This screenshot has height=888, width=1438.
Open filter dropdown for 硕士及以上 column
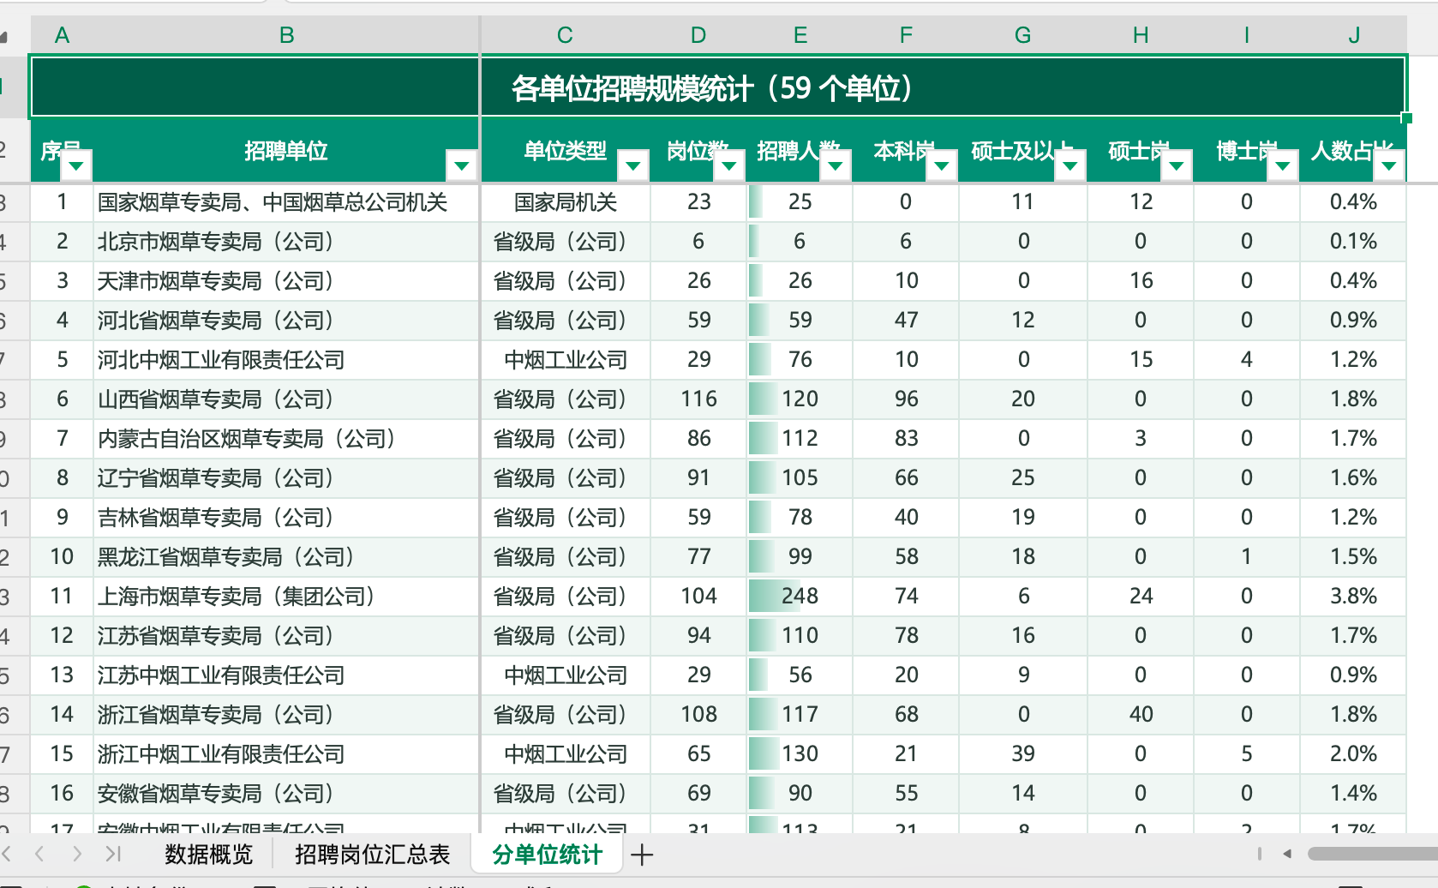pos(1070,165)
